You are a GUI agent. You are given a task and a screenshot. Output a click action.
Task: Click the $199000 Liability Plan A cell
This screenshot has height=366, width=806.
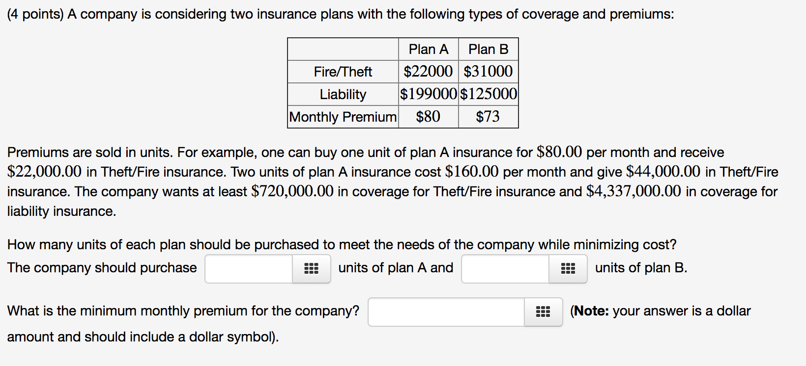428,94
